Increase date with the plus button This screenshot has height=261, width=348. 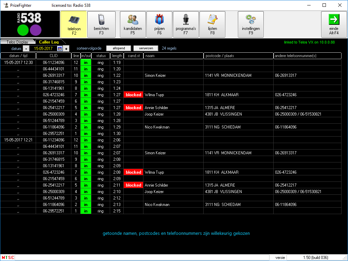pos(66,48)
